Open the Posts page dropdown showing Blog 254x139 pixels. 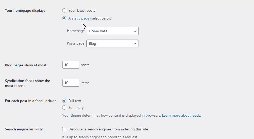tap(112, 43)
